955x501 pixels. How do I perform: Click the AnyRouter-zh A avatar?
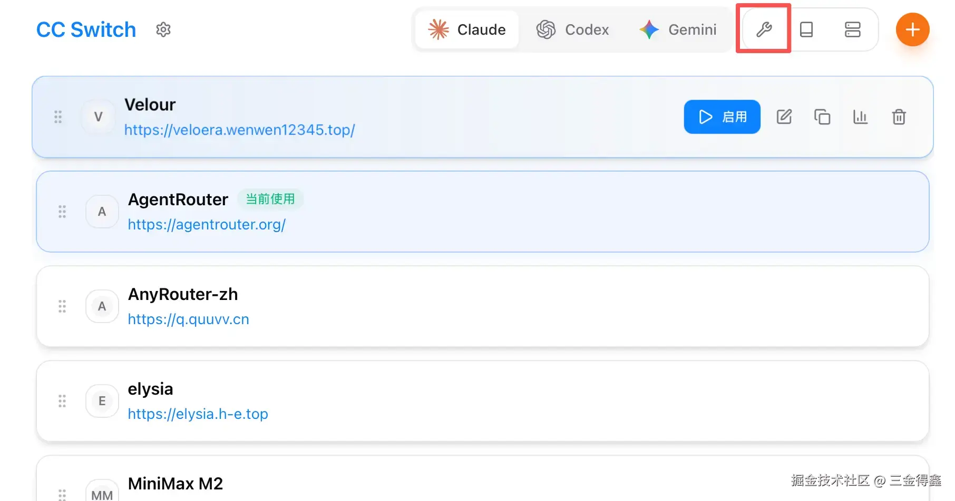tap(102, 306)
